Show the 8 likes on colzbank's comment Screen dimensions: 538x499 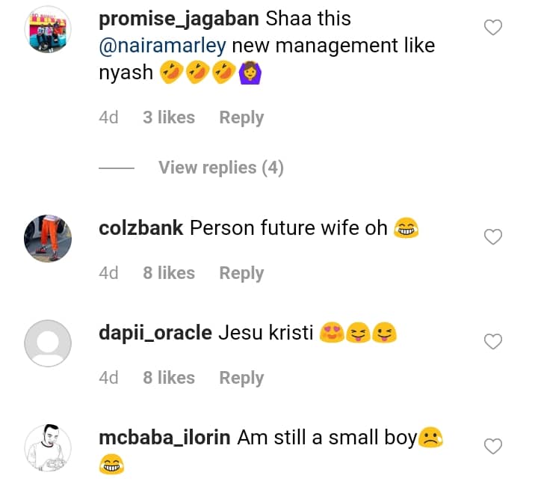coord(169,273)
